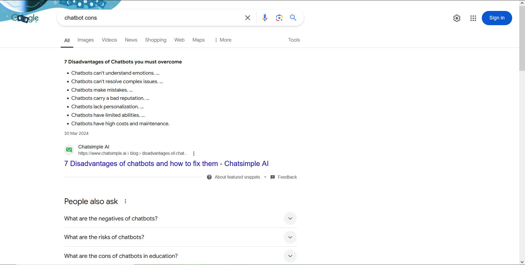
Task: Open the More search filters dropdown
Action: pyautogui.click(x=223, y=40)
